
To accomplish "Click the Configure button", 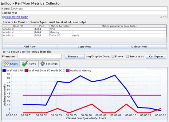I will click(156, 56).
